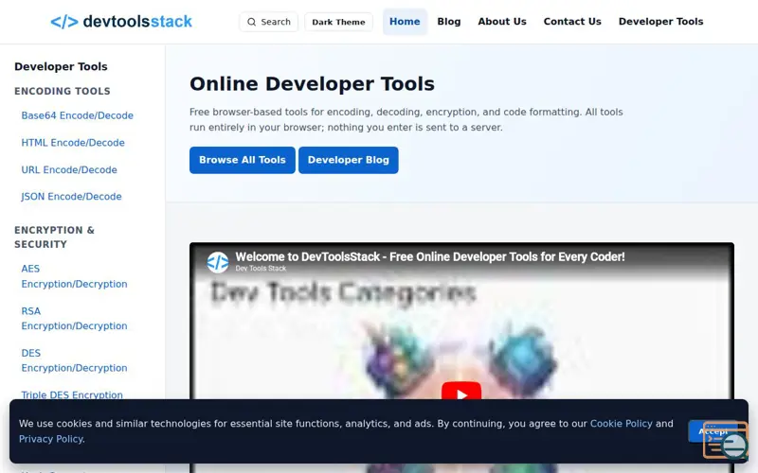Image resolution: width=758 pixels, height=473 pixels.
Task: Click the Dev Tools Stack channel avatar
Action: click(x=218, y=262)
